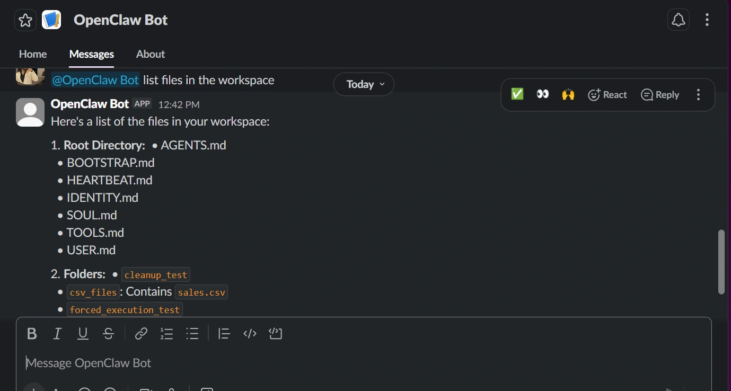Screen dimensions: 731x391
Task: Click the OpenClaw Bot header title
Action: tap(120, 20)
